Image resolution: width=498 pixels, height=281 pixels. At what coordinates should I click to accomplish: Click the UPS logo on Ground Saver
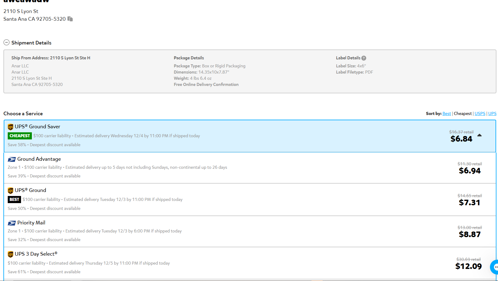pyautogui.click(x=11, y=127)
